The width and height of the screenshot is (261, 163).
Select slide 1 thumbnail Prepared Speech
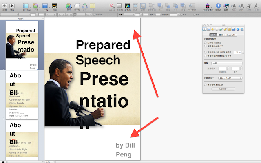point(22,45)
